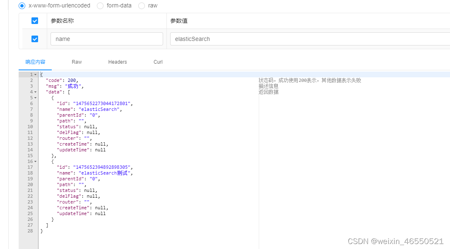Click the 状态码 description comment

[x=310, y=80]
